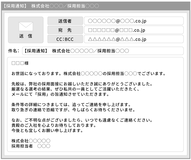Select the 宛先 label button

click(65, 30)
